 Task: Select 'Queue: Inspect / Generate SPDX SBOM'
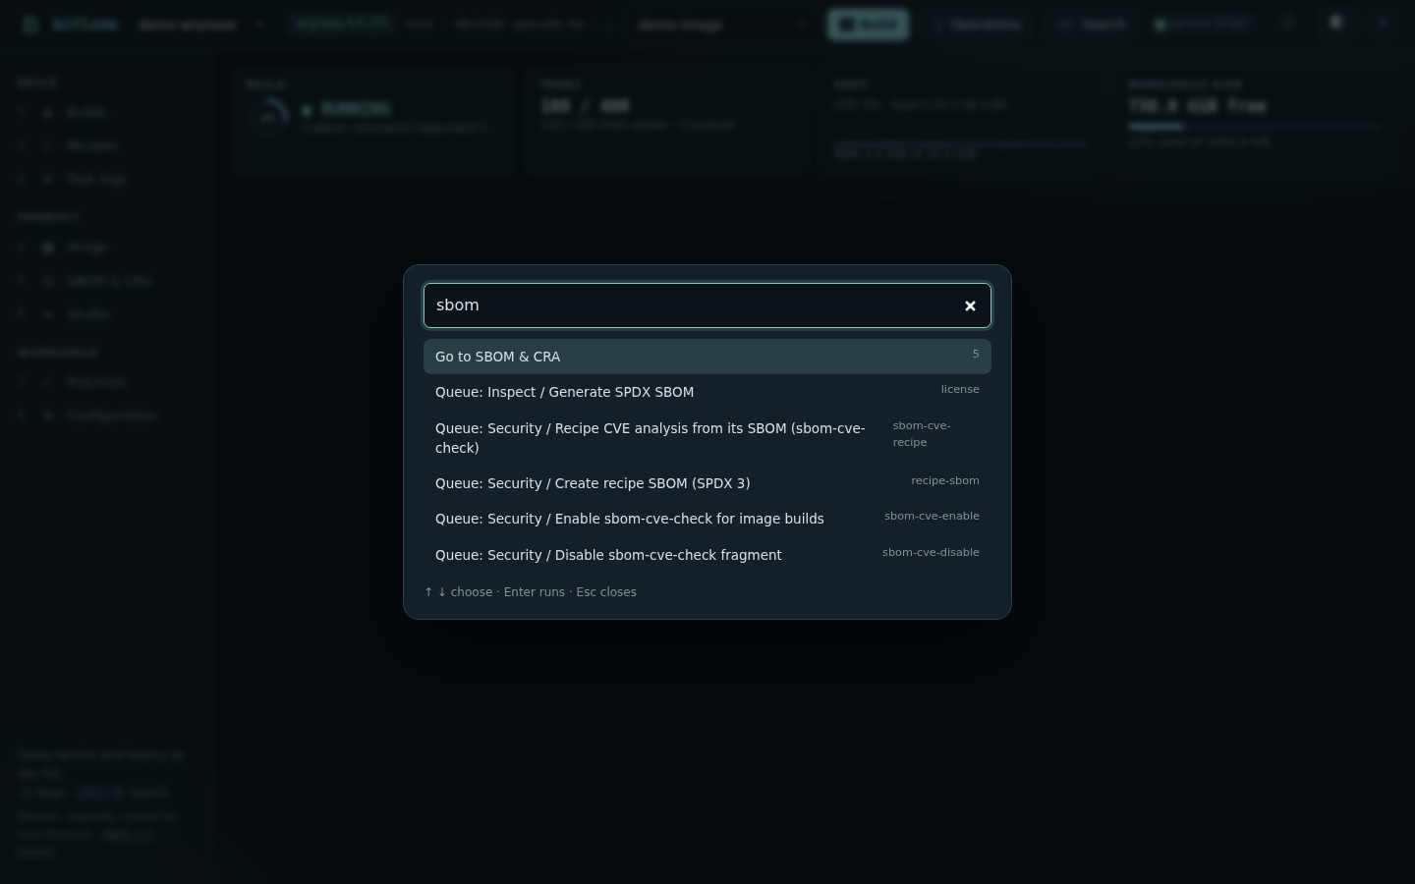tap(707, 392)
